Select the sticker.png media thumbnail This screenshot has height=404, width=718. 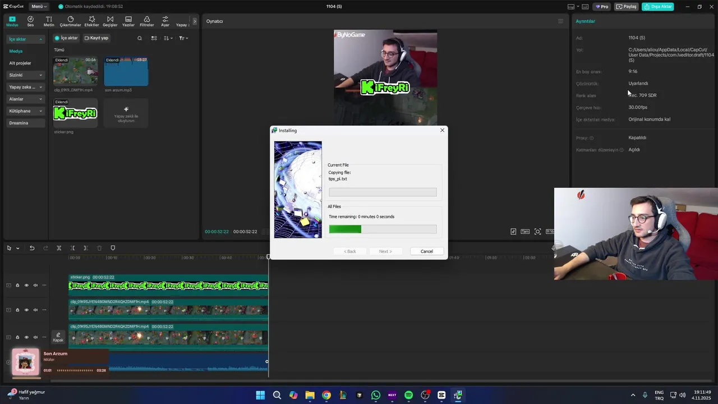[x=75, y=113]
